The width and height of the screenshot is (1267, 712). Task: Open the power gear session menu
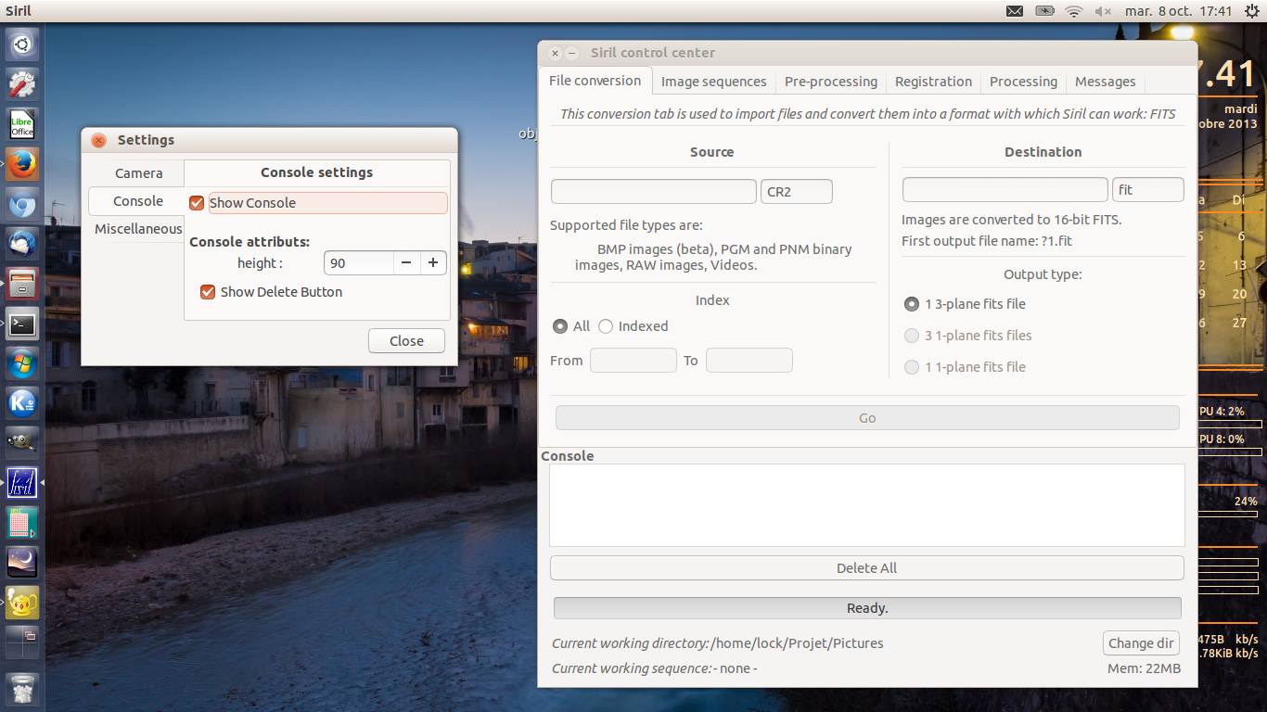(x=1252, y=11)
